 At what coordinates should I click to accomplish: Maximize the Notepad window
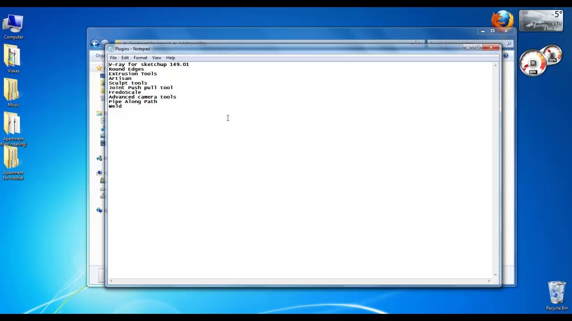(478, 47)
